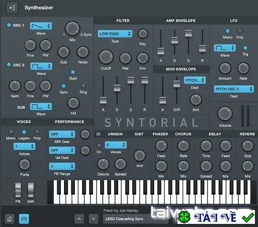The height and width of the screenshot is (227, 258).
Task: Select the eraser icon at bottom left
Action: 9,219
